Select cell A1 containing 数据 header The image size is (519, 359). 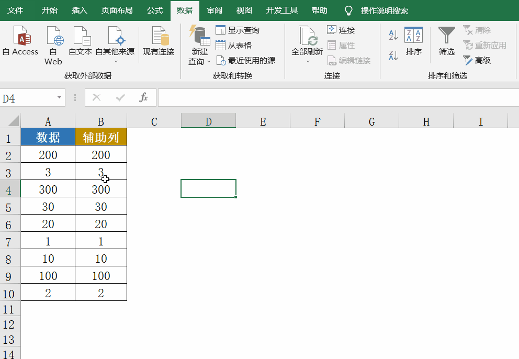point(48,137)
